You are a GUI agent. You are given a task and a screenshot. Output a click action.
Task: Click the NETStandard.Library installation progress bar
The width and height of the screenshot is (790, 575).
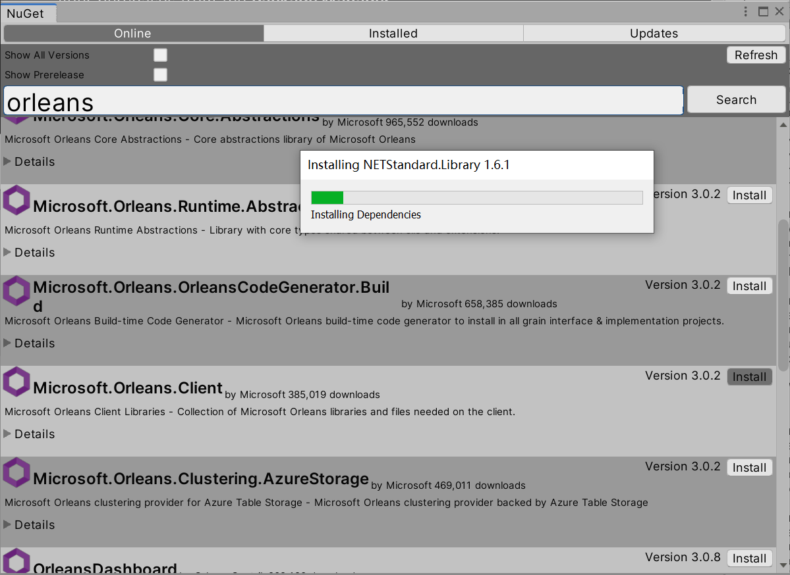coord(476,197)
